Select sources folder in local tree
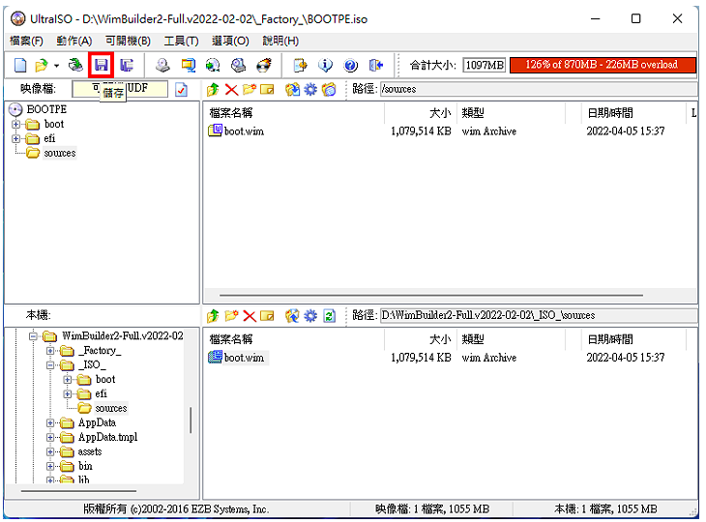 pyautogui.click(x=111, y=408)
